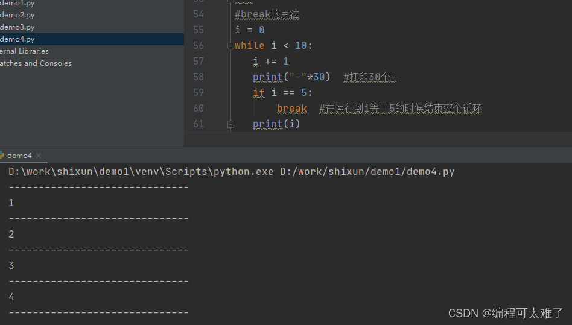Click line number 54 in gutter
Image resolution: width=572 pixels, height=325 pixels.
[199, 14]
